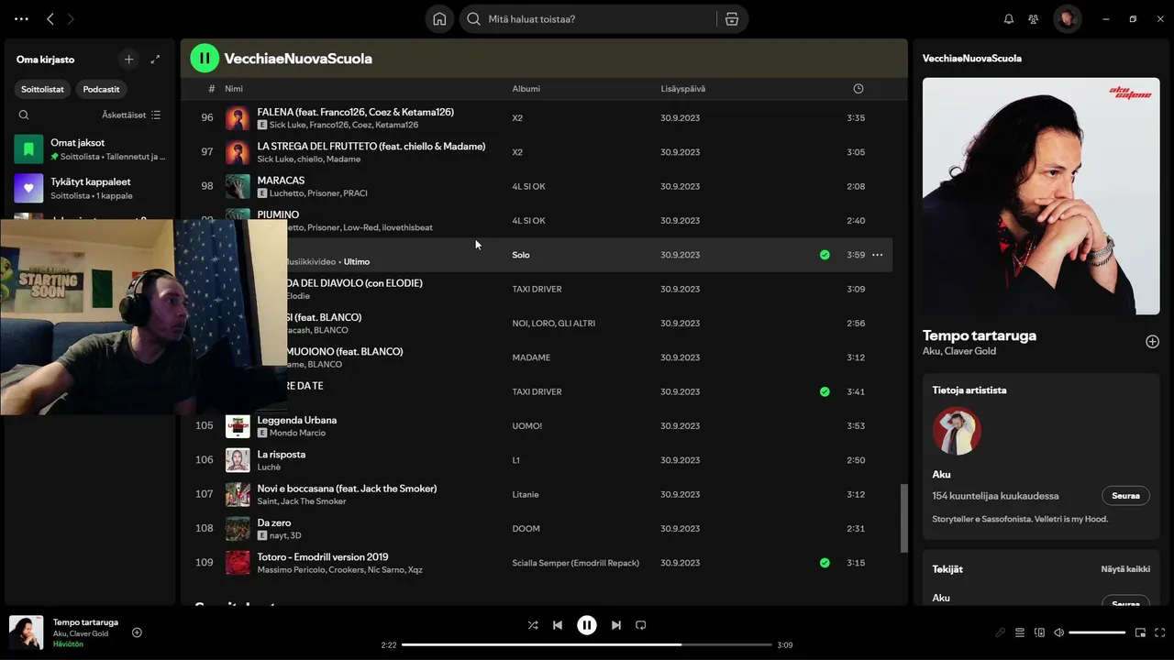Viewport: 1174px width, 660px height.
Task: Seek in the playback progress bar
Action: pos(587,644)
